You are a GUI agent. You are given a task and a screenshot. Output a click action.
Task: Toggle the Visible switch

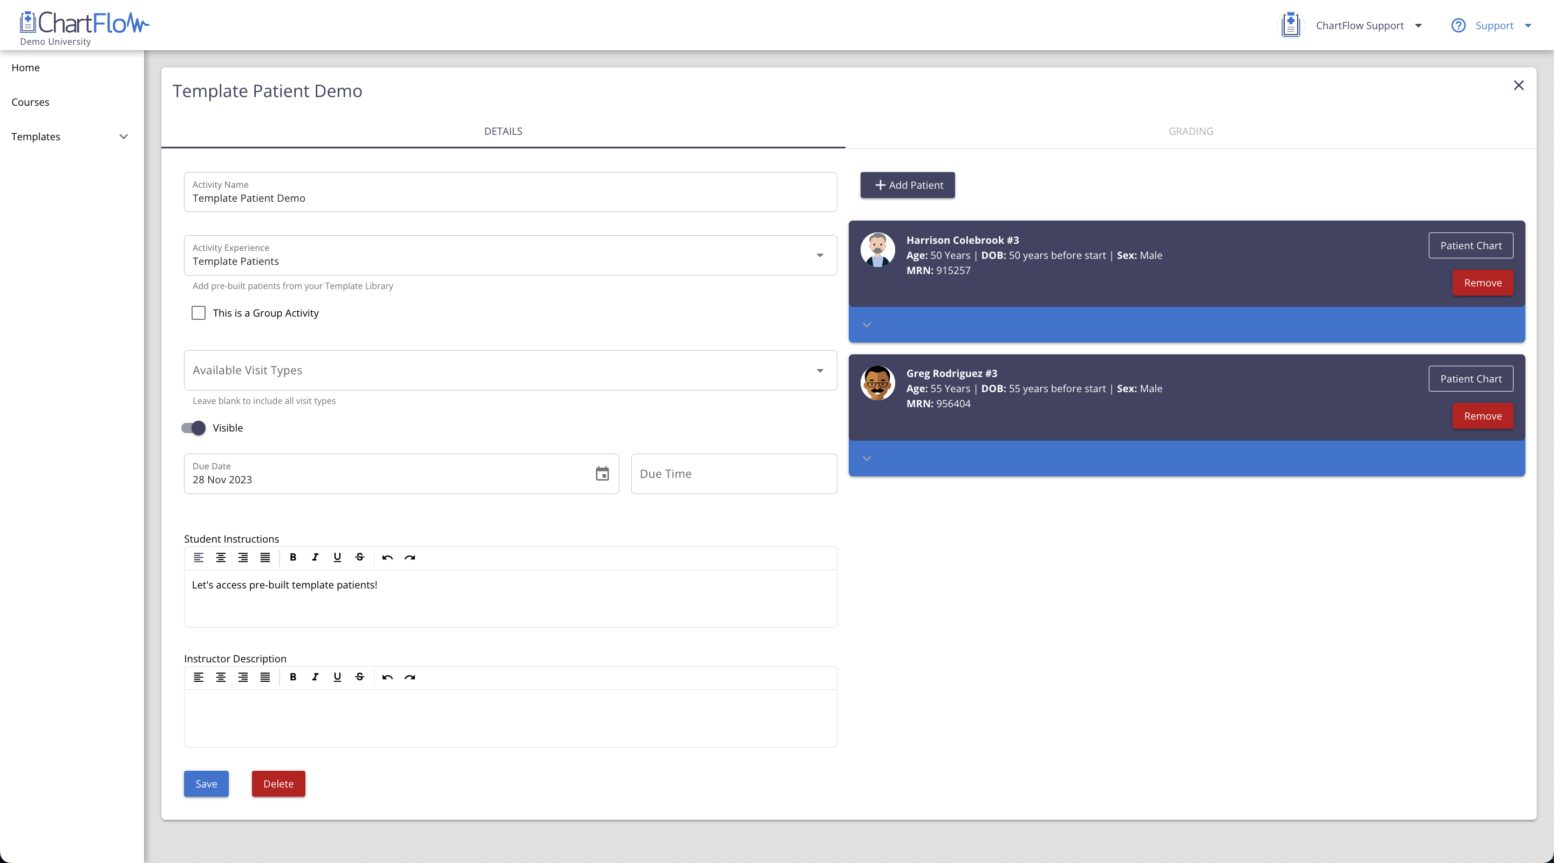coord(194,428)
